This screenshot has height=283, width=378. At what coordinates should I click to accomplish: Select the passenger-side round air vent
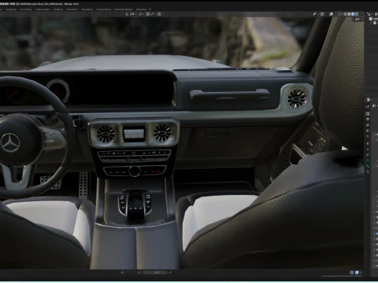(297, 99)
